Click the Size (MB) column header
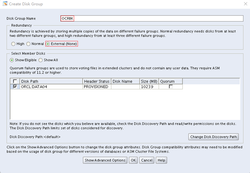The height and width of the screenshot is (173, 250). pos(149,81)
